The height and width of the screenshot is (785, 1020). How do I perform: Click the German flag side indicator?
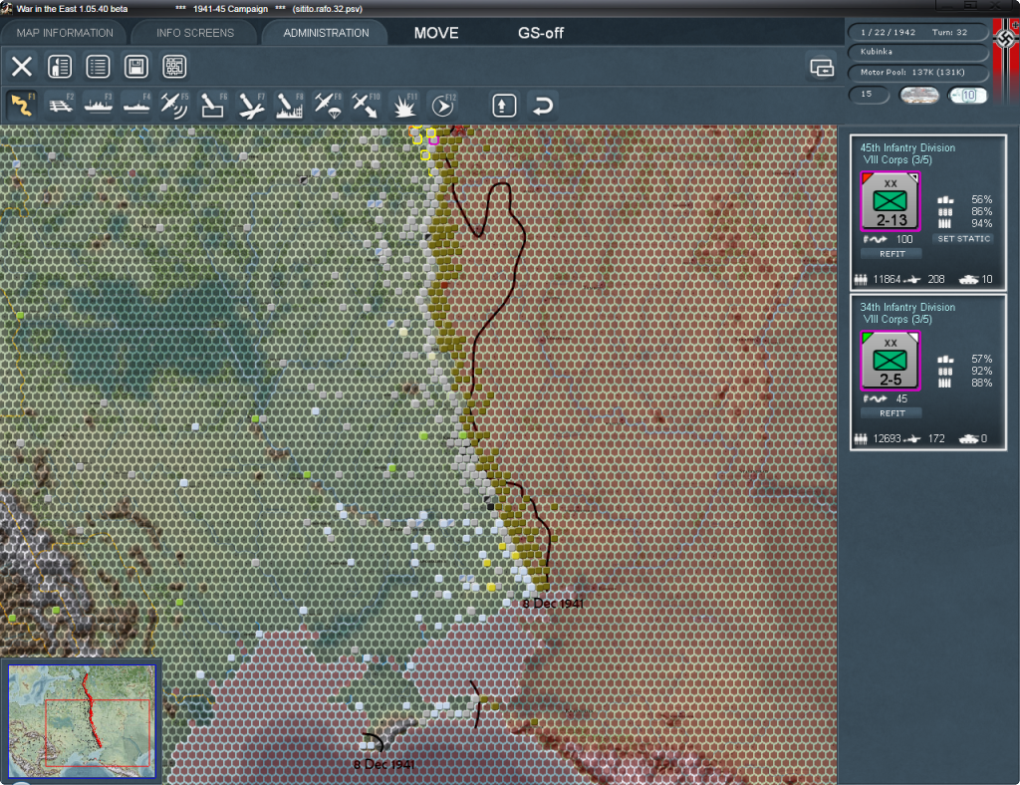[x=1006, y=61]
